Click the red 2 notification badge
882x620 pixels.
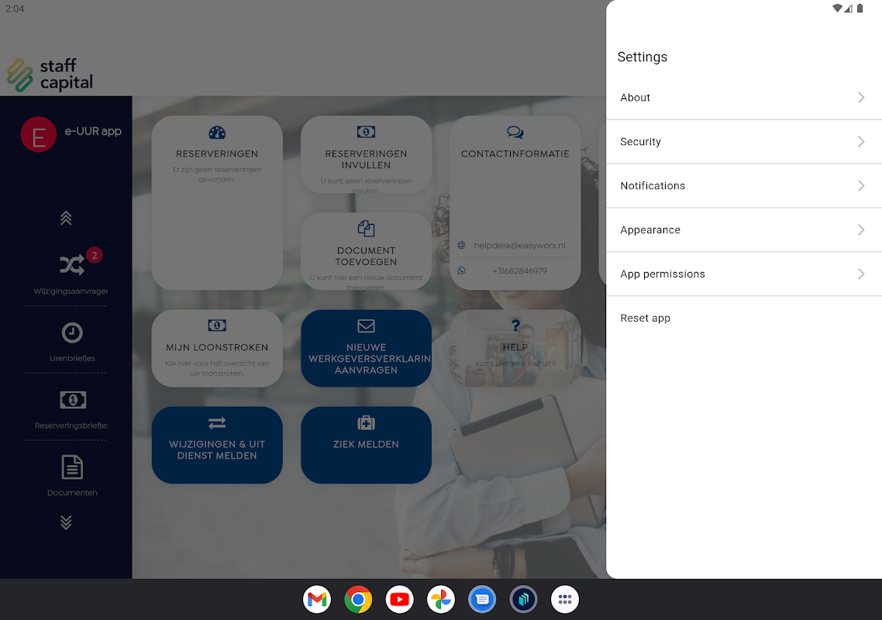(95, 256)
